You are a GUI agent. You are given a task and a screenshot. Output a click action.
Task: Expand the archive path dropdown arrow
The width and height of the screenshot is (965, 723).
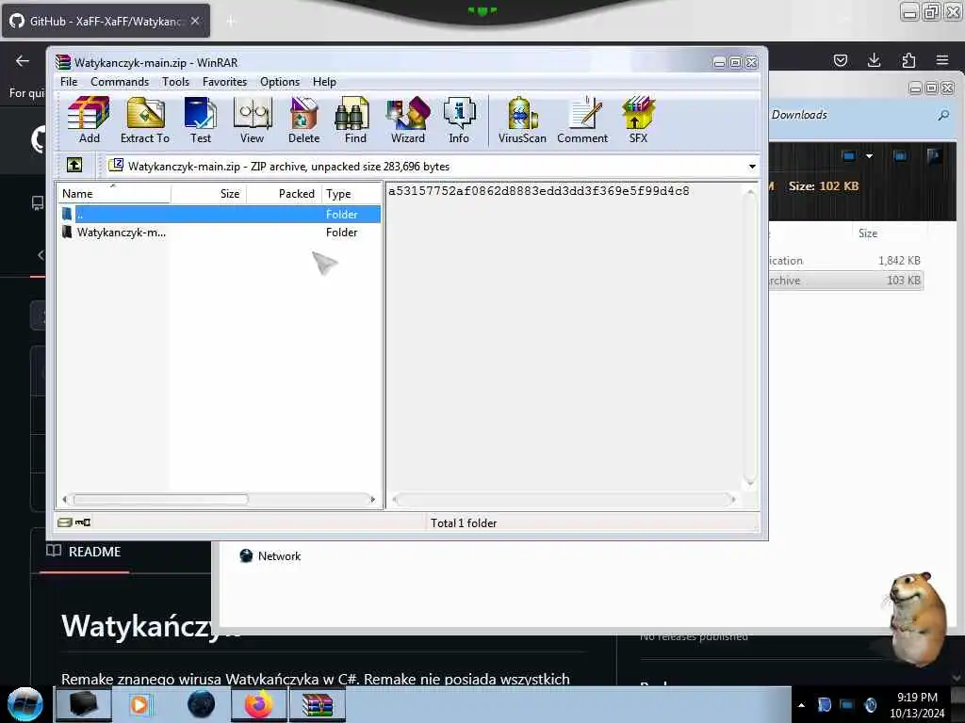[751, 166]
